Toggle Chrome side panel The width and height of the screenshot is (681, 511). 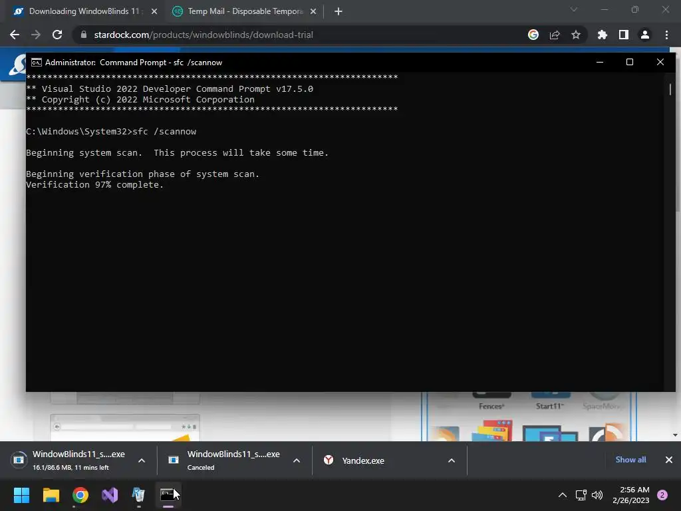click(x=623, y=35)
